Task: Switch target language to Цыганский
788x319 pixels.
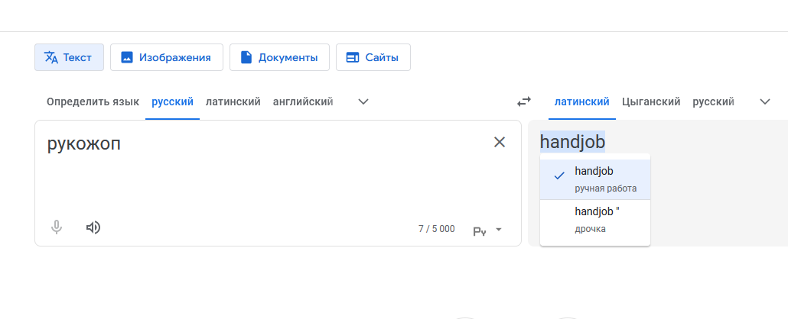Action: click(x=651, y=101)
